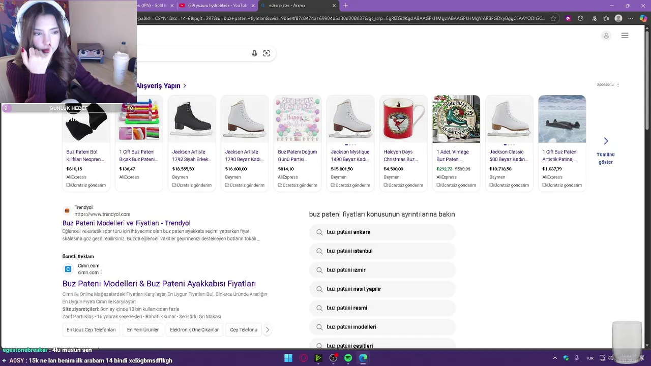Click the voice search microphone icon
This screenshot has width=651, height=366.
[254, 53]
